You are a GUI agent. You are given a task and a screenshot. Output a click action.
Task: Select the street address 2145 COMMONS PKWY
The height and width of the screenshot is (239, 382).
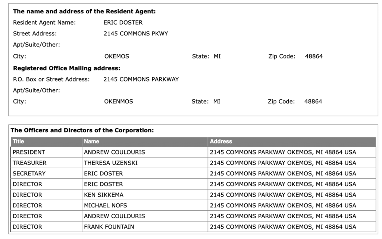coord(136,34)
